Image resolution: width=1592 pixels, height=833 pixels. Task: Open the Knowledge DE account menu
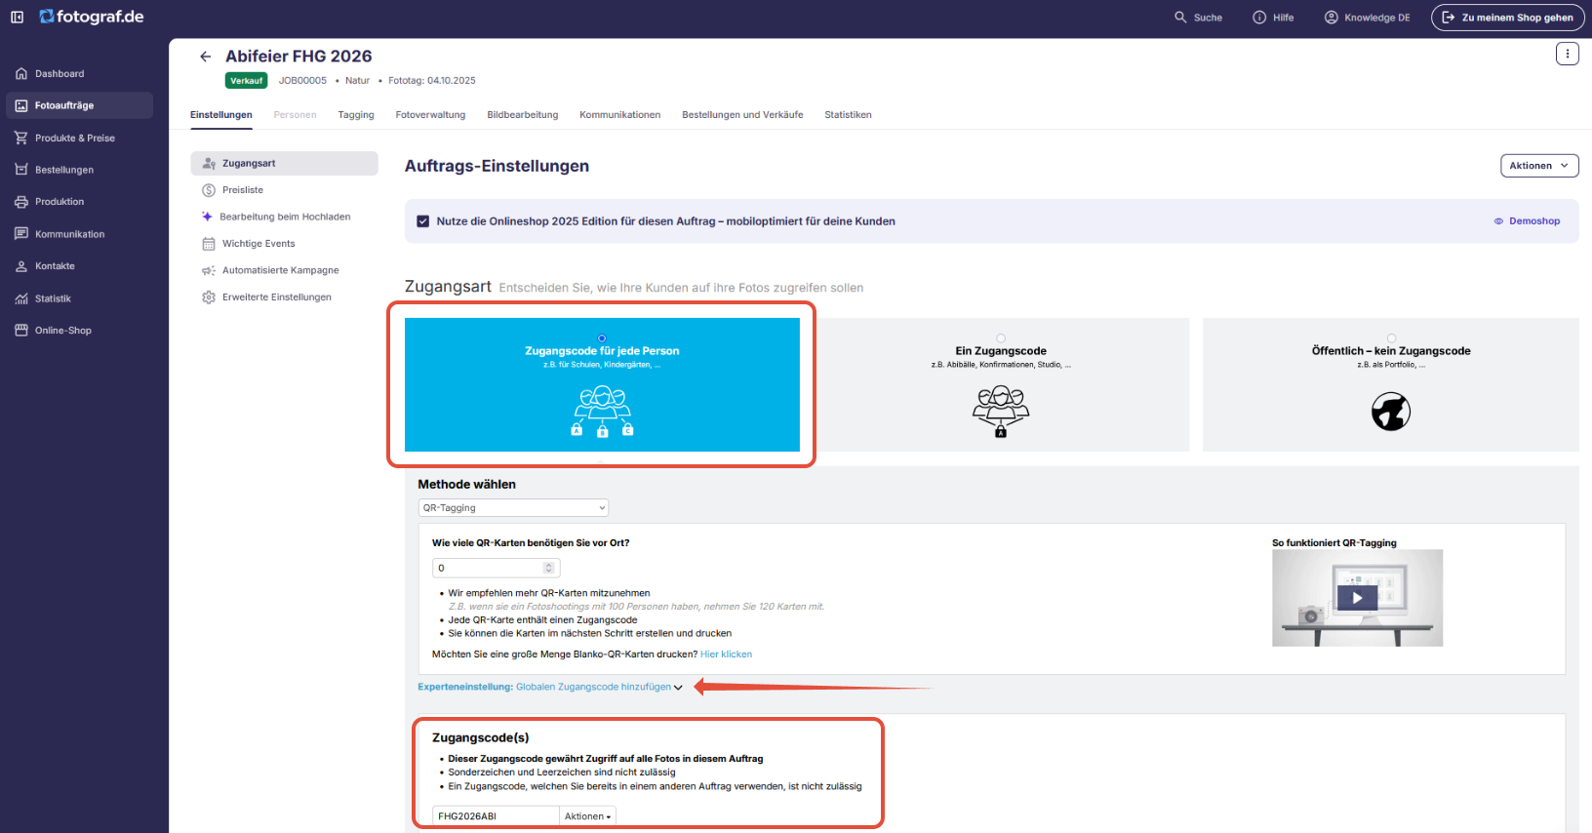pos(1367,18)
